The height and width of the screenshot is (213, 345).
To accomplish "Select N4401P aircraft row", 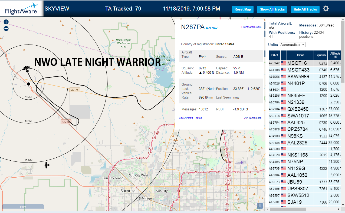I will [305, 83].
